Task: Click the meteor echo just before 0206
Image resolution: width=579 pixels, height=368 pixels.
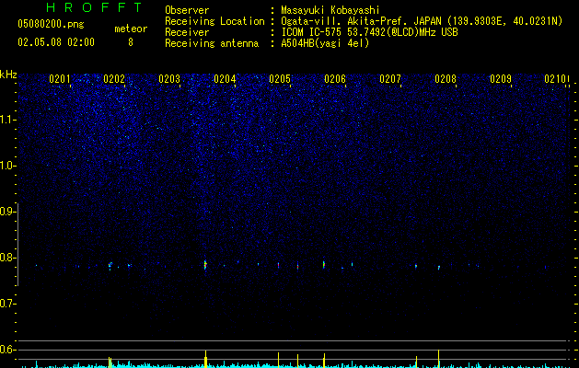Action: tap(323, 265)
